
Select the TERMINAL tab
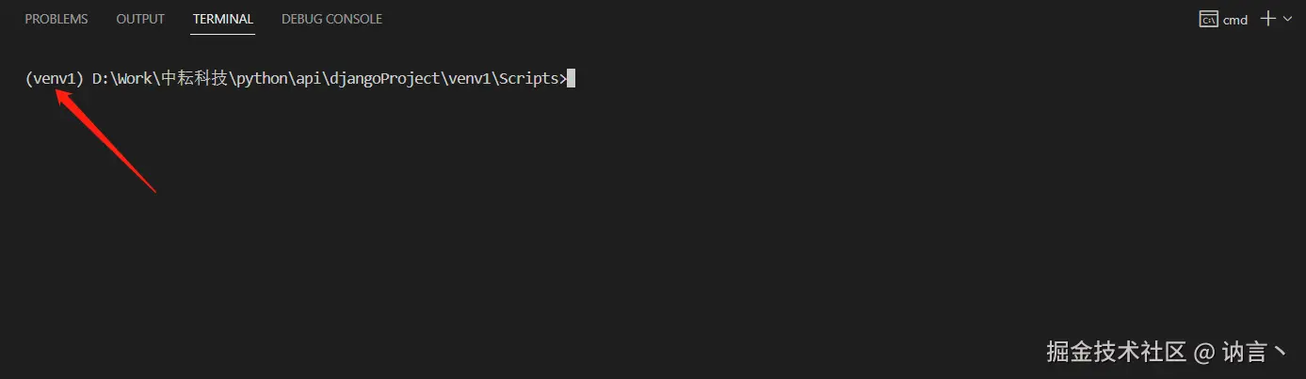223,19
